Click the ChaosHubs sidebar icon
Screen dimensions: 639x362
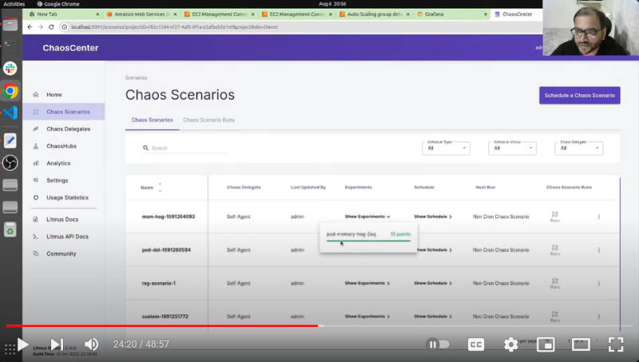[36, 146]
